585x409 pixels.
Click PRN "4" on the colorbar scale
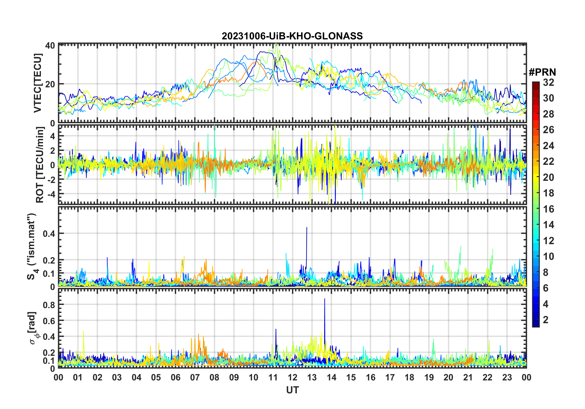[x=546, y=304]
